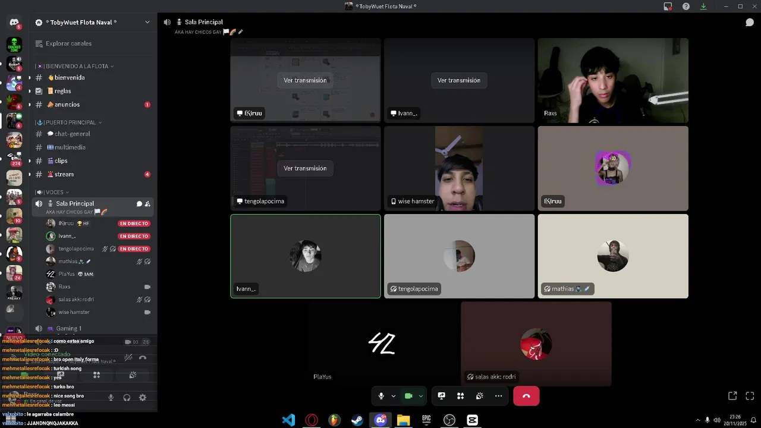Select the Sala Principal voice channel

click(93, 207)
